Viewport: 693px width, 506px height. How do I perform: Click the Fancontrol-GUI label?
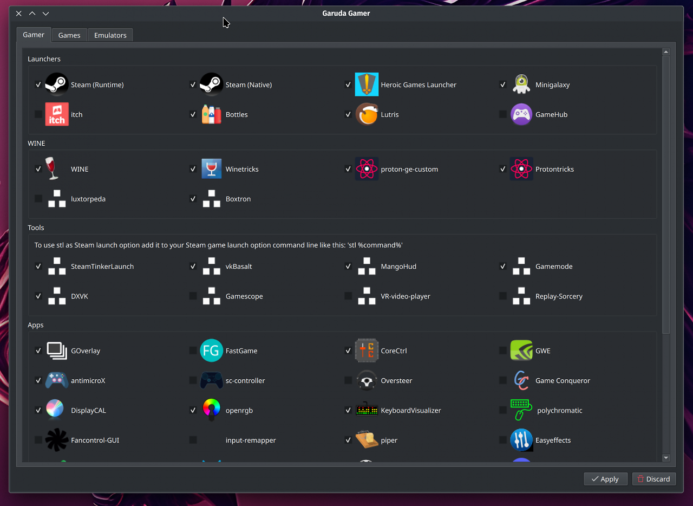[95, 440]
